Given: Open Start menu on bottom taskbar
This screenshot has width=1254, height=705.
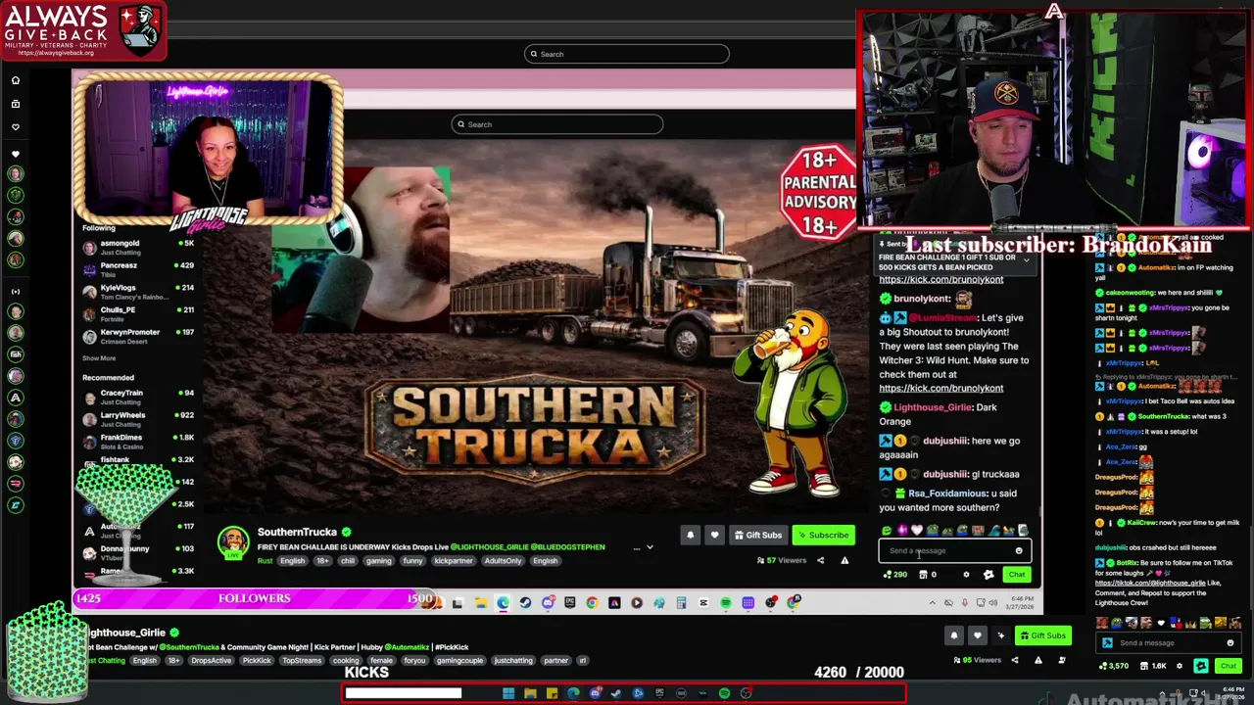Looking at the screenshot, I should [508, 693].
